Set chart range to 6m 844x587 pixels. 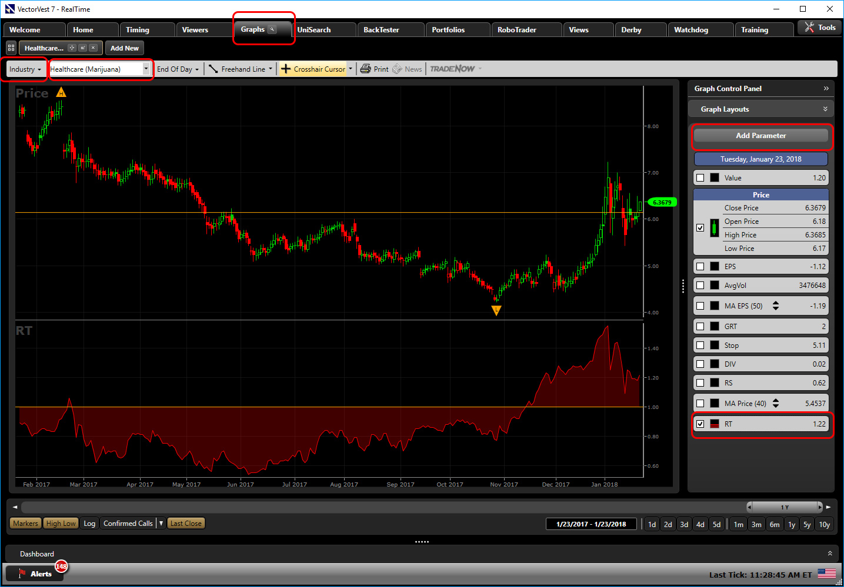[775, 525]
